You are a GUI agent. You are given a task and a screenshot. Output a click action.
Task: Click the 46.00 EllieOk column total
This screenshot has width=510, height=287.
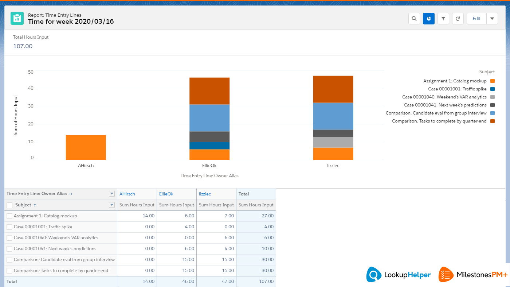[x=177, y=282]
